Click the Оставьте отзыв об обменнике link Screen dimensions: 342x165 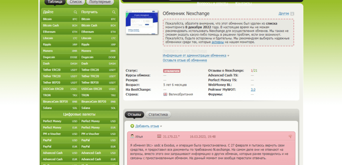coord(185,60)
